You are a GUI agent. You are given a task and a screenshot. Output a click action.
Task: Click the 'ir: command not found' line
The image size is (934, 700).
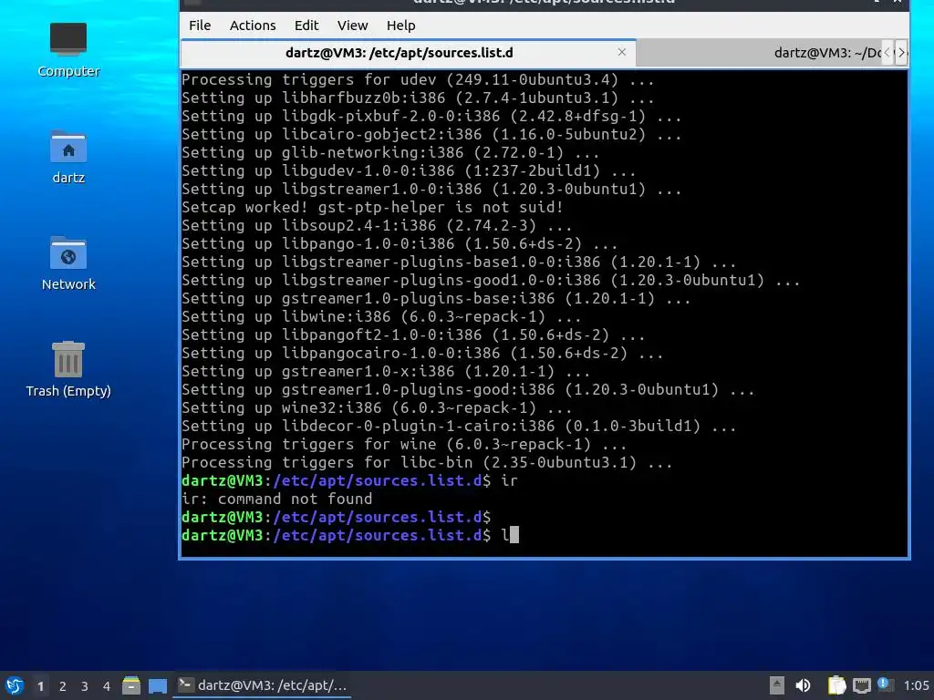tap(277, 499)
